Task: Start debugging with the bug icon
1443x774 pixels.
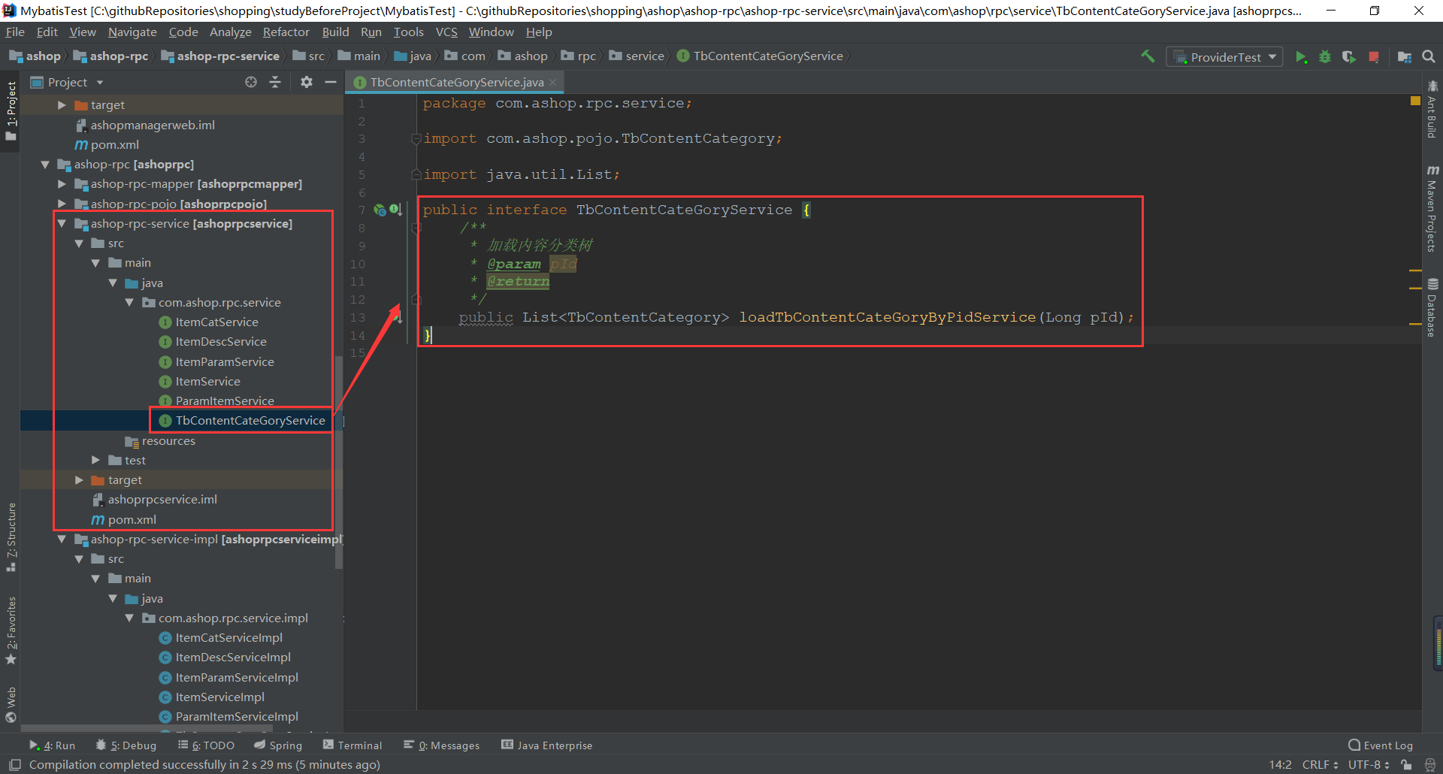Action: point(1325,57)
